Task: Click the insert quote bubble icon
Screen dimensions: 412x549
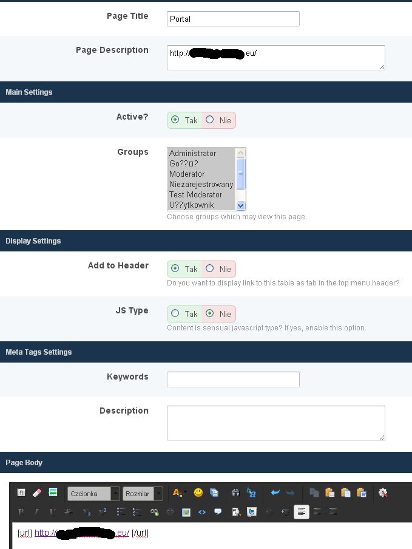Action: (218, 512)
